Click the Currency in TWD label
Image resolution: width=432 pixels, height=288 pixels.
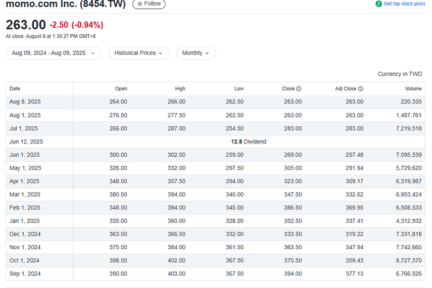(400, 74)
